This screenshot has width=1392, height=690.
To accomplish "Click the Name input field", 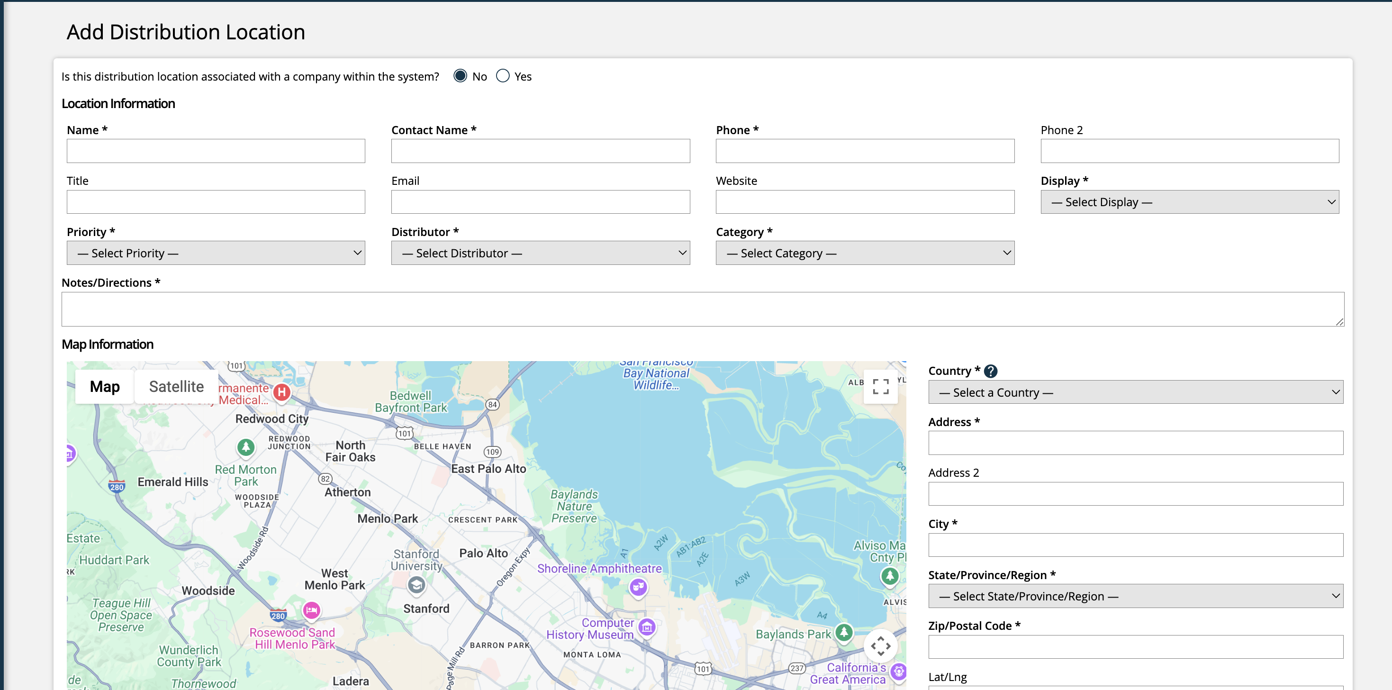I will (216, 151).
